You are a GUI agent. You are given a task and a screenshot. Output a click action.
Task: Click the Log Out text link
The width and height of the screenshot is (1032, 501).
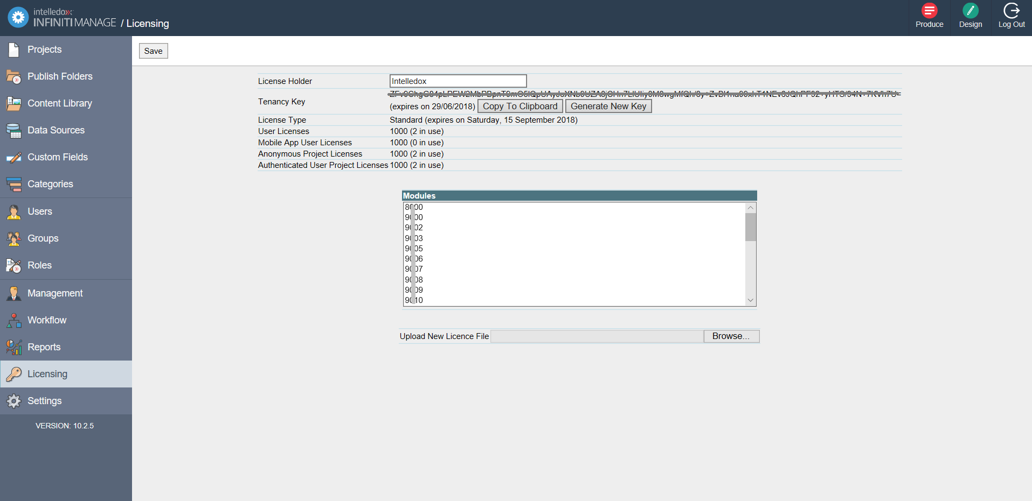1012,24
